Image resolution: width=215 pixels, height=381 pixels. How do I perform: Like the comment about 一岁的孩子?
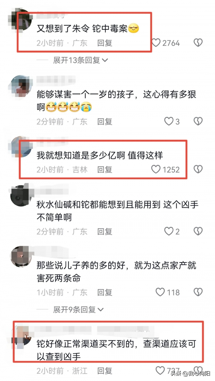tap(169, 121)
